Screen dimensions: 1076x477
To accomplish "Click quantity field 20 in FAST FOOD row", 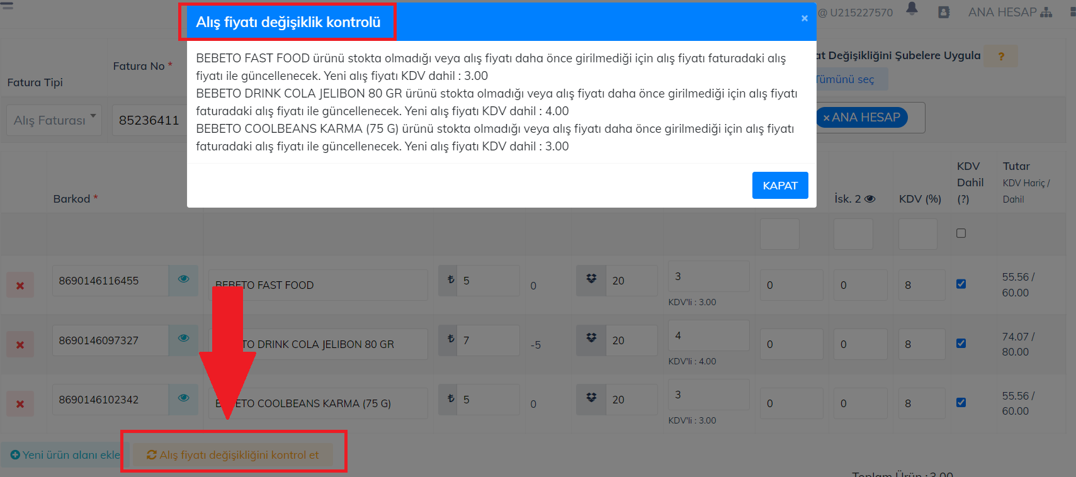I will coord(631,281).
